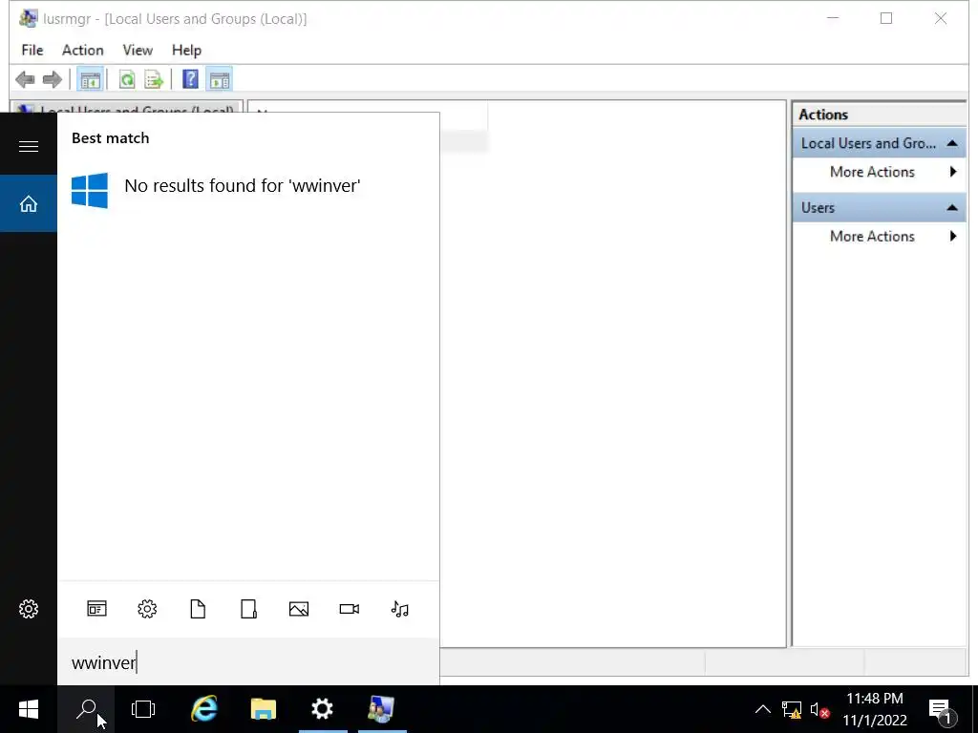Click the lusrmgr window title text
Screen dimensions: 978x733
pyautogui.click(x=175, y=19)
